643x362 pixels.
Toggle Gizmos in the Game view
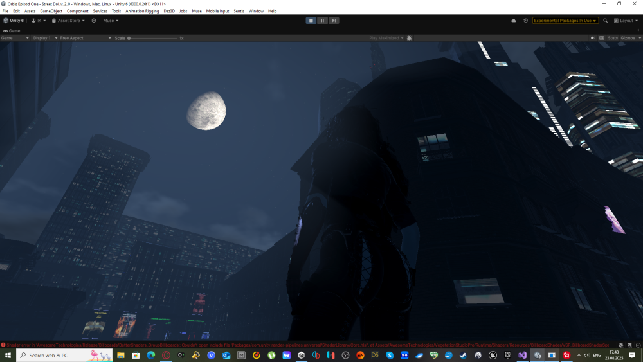coord(628,38)
